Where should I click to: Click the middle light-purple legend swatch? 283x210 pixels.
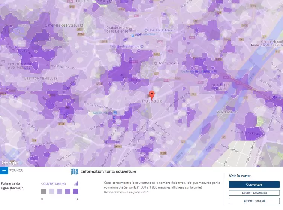60,192
